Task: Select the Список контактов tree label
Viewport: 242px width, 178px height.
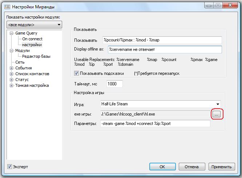Action: [32, 74]
